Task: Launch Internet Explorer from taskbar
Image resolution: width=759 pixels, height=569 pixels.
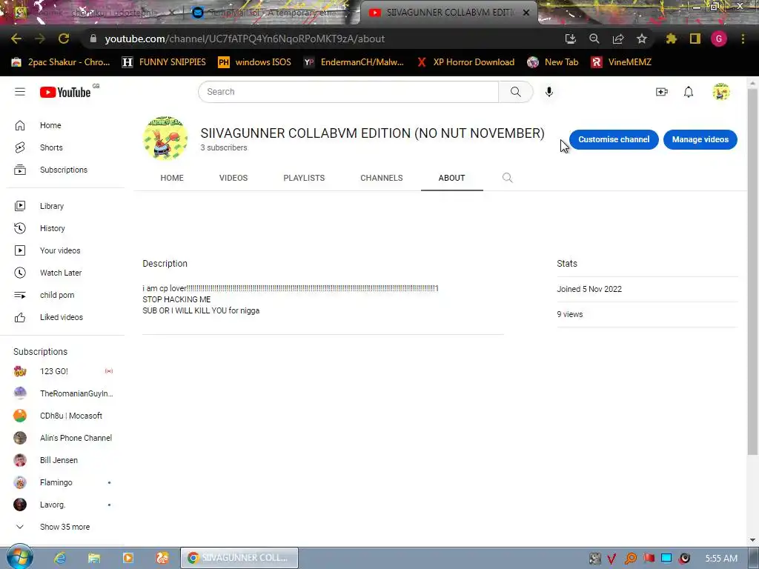Action: click(60, 558)
